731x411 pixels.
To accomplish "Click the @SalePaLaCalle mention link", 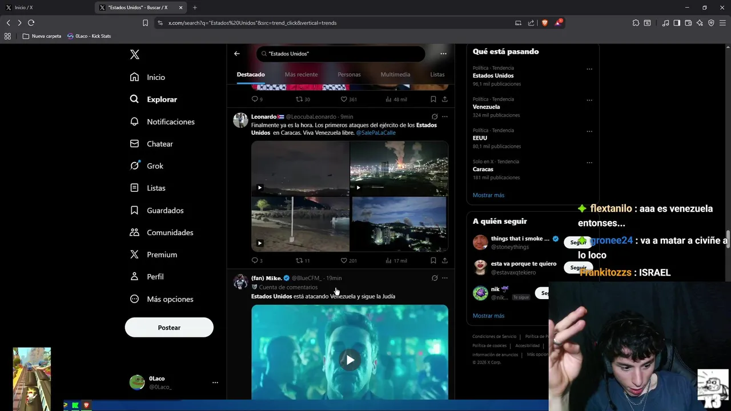I will tap(376, 133).
